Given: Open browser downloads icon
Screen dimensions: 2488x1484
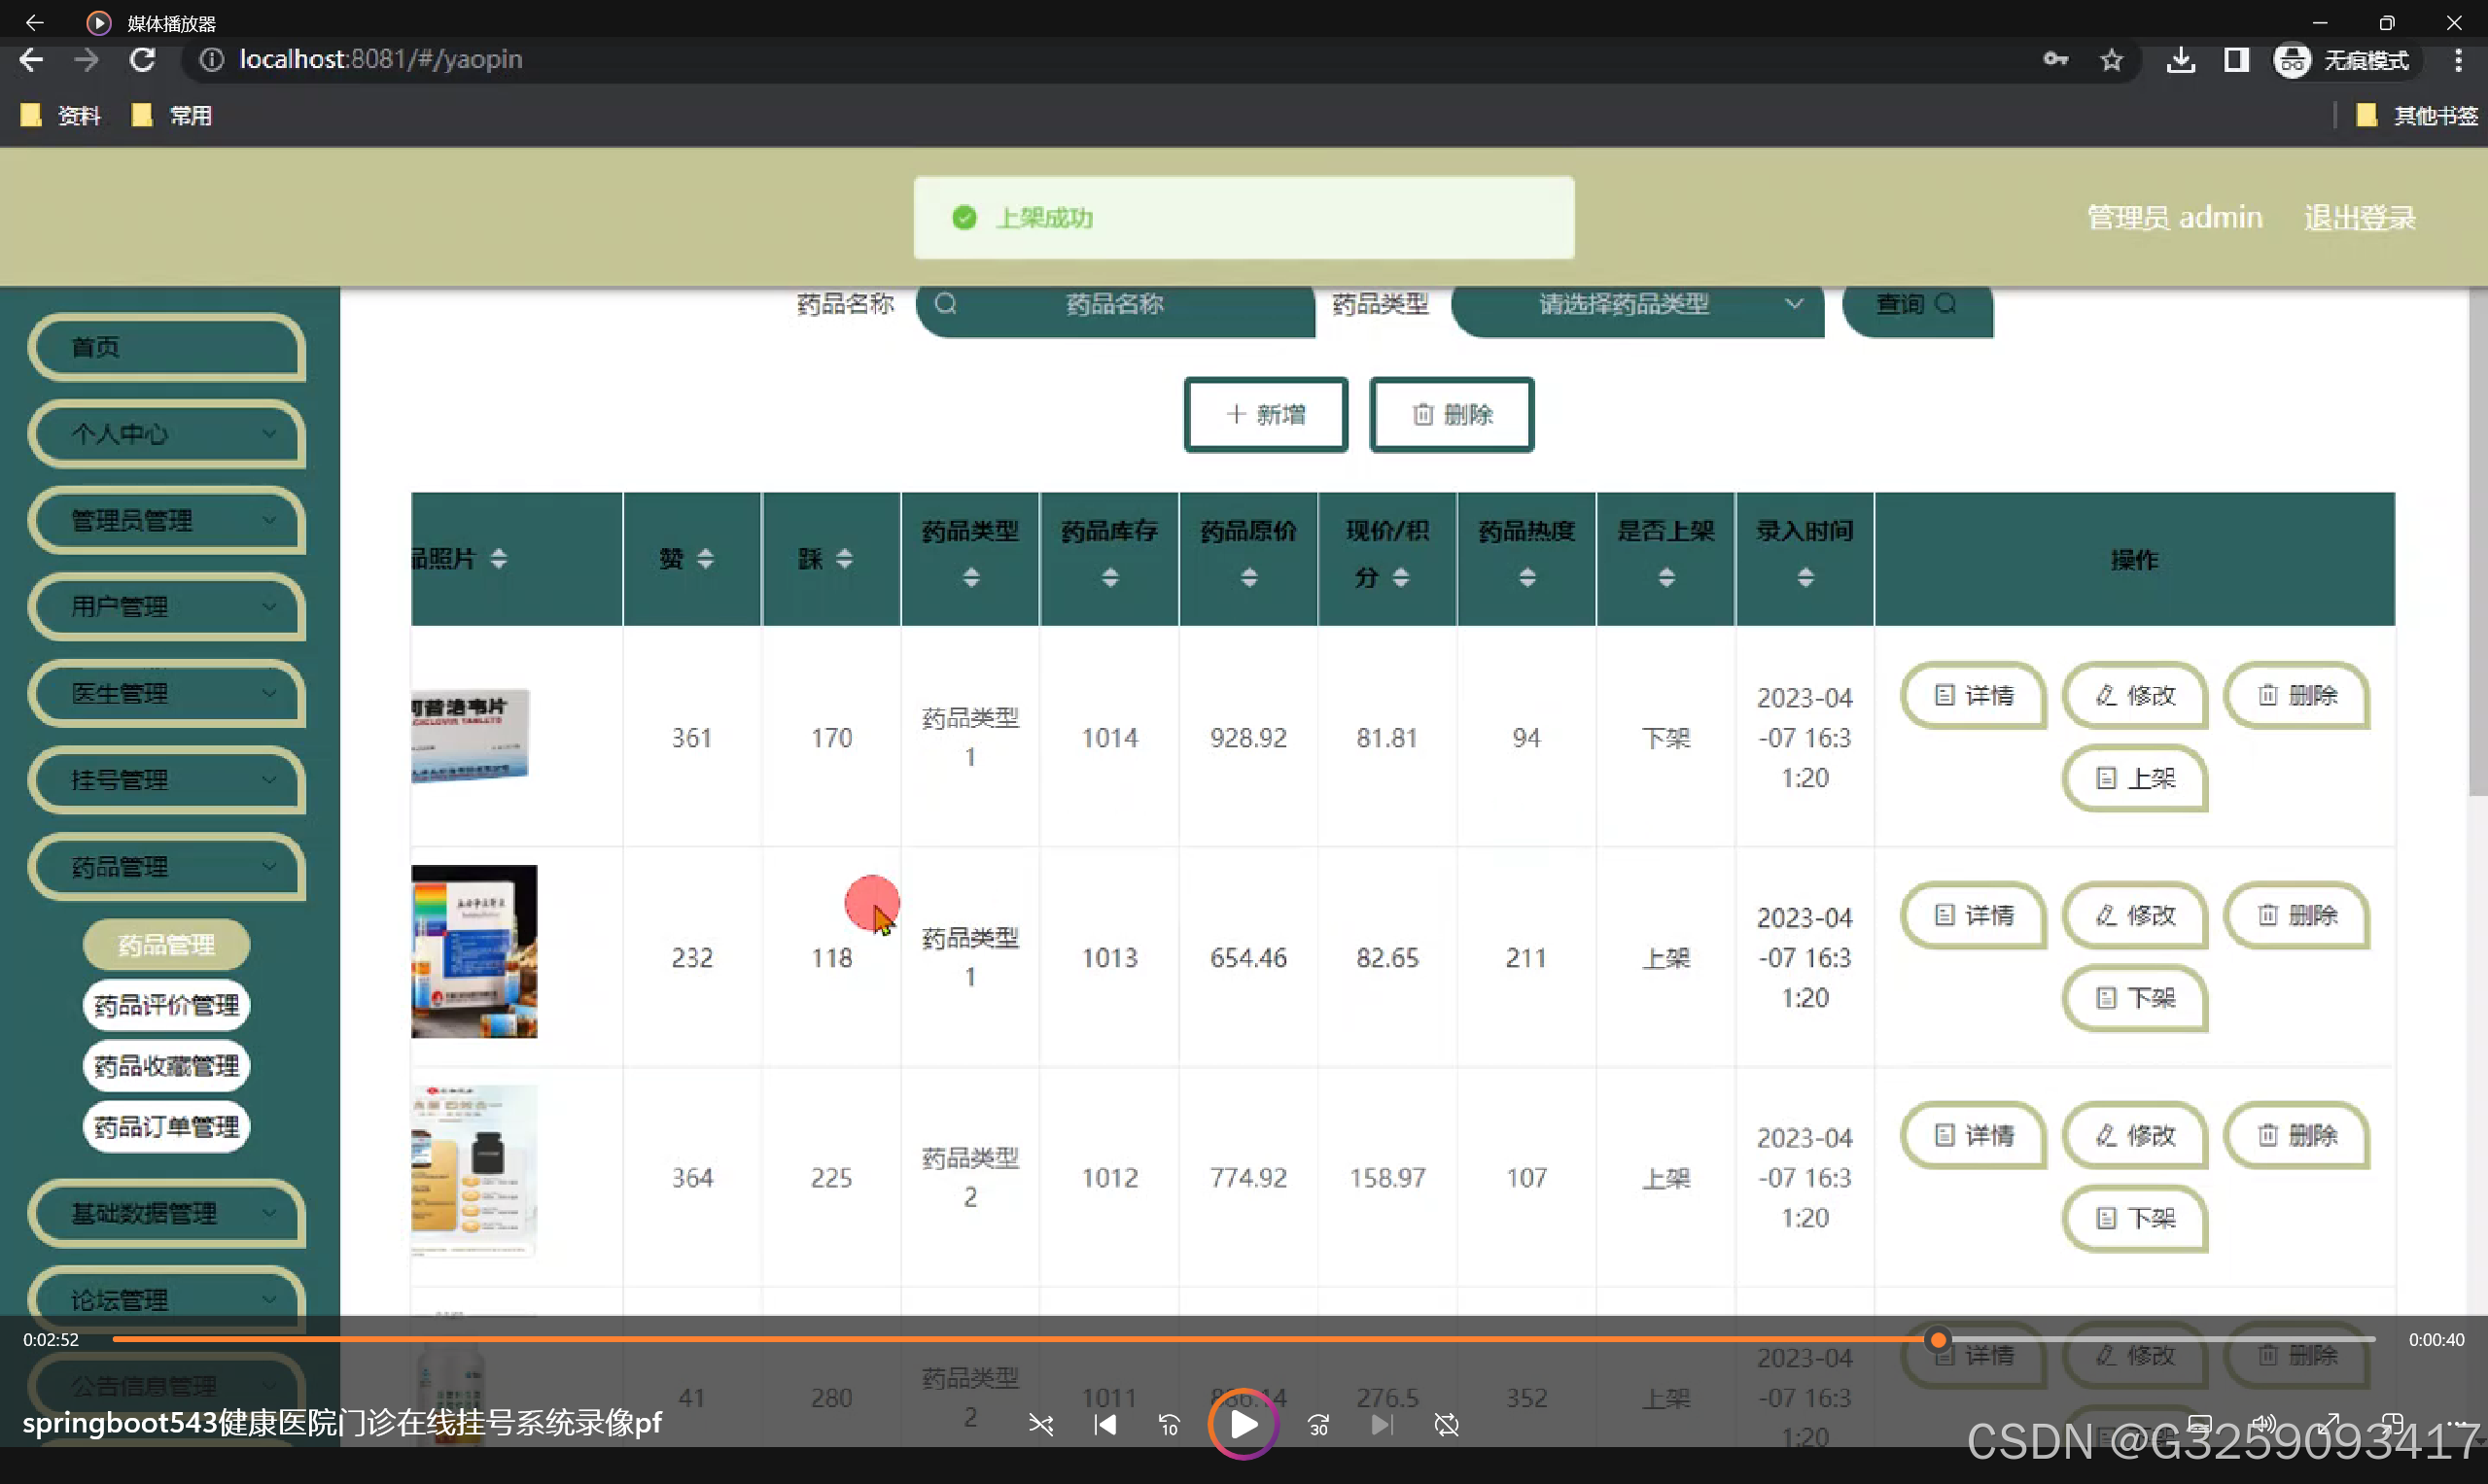Looking at the screenshot, I should pyautogui.click(x=2181, y=60).
